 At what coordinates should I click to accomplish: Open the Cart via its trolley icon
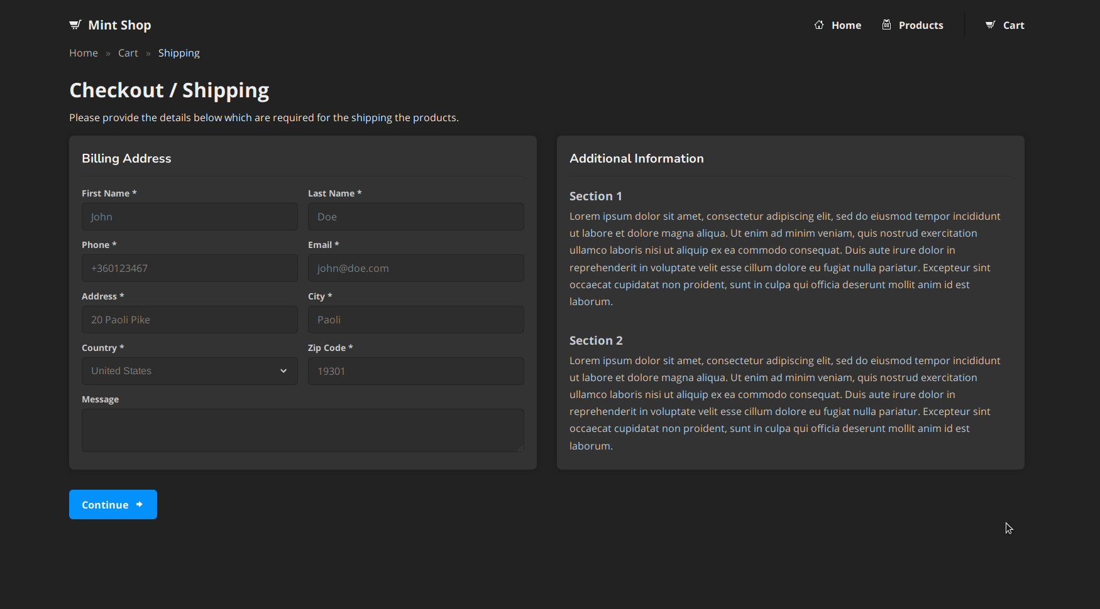click(989, 24)
